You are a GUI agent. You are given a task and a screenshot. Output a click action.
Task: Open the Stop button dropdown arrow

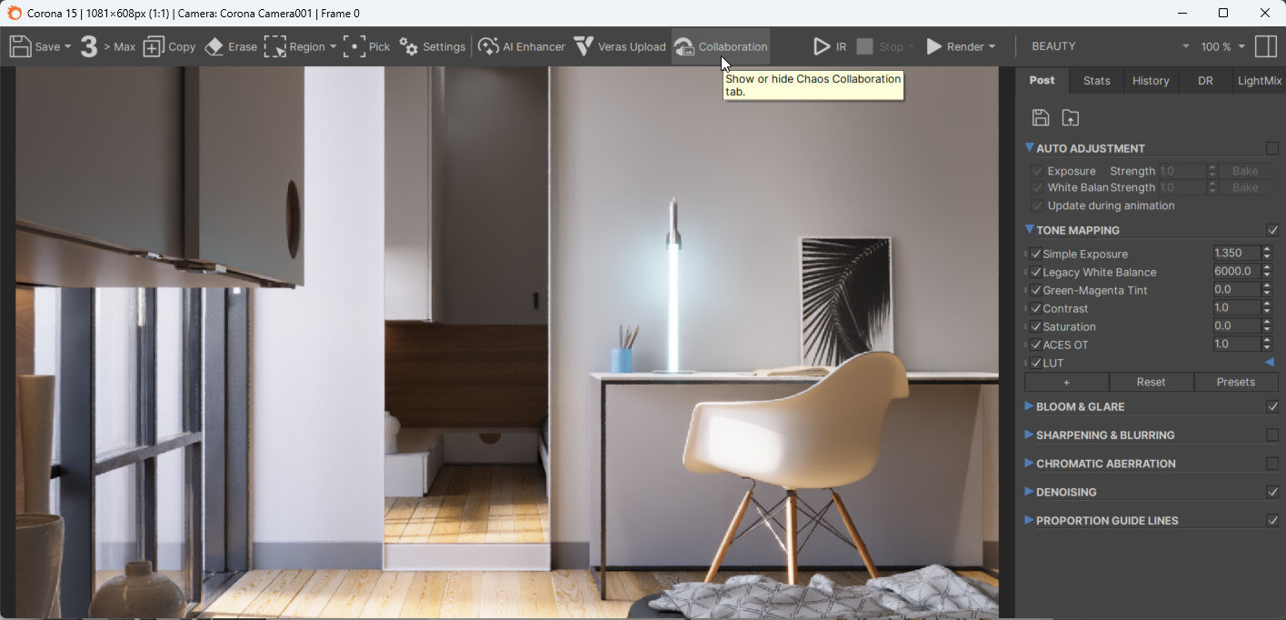(x=912, y=46)
